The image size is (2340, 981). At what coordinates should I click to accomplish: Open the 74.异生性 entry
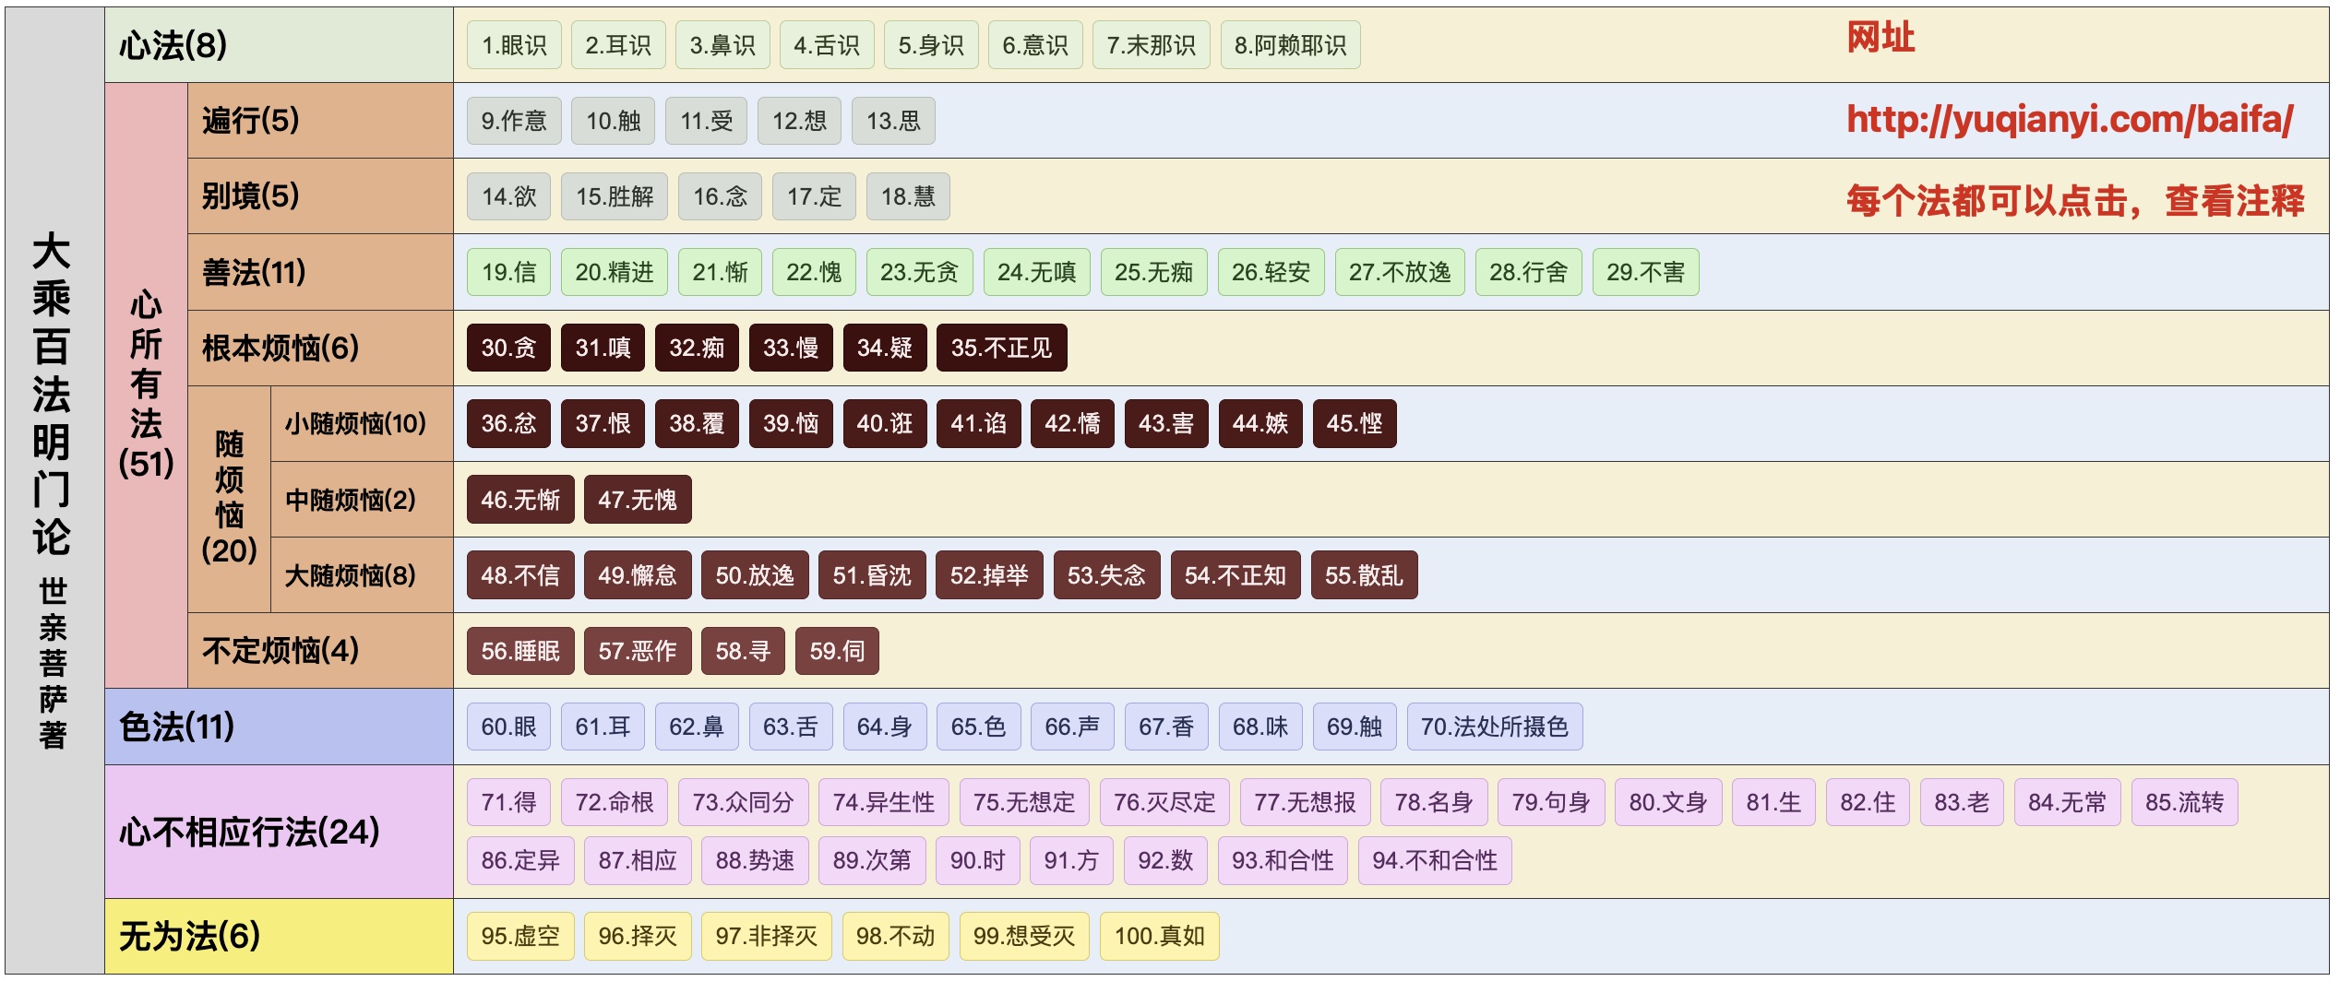[884, 802]
